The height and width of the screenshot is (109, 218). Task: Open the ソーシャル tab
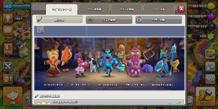point(159,10)
